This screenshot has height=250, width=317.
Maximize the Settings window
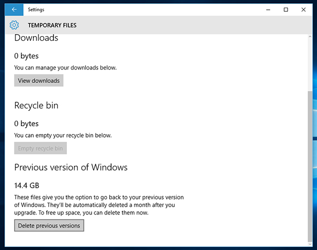tap(286, 9)
